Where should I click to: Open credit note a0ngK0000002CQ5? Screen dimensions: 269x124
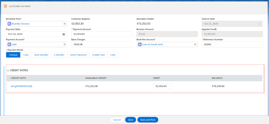(x=21, y=86)
